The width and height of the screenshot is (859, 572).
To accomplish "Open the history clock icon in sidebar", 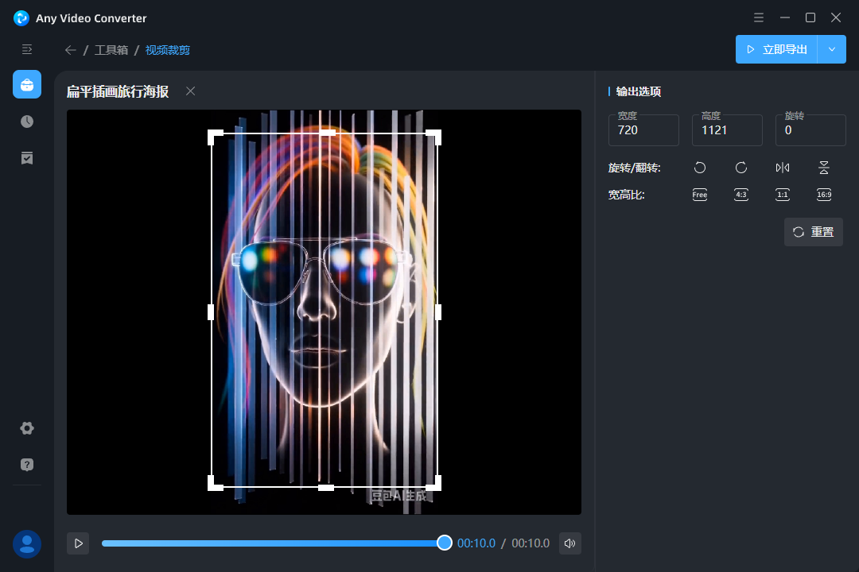I will [x=27, y=122].
